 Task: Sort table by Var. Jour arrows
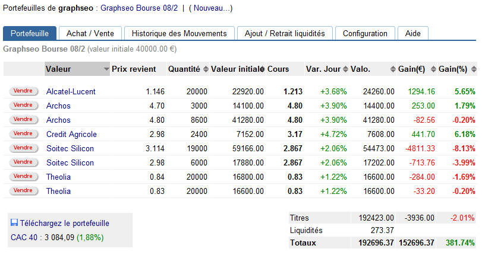tap(346, 69)
